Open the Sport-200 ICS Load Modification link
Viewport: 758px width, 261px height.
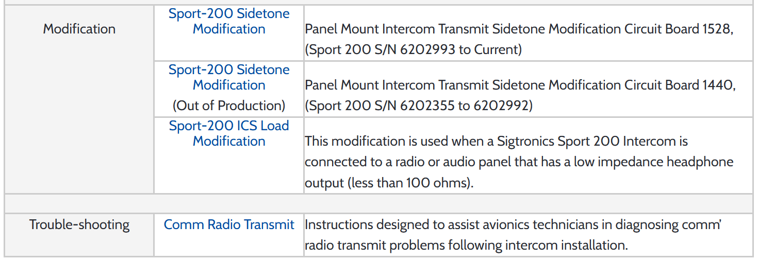pyautogui.click(x=229, y=133)
